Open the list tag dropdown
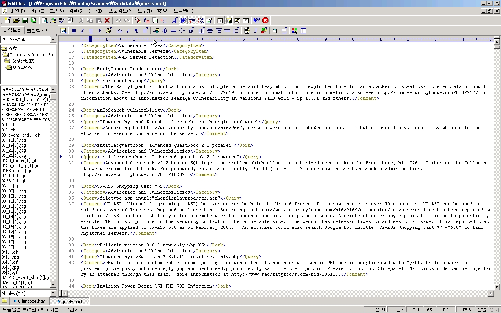 tap(236, 31)
